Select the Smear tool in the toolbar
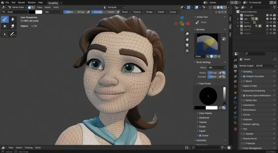The height and width of the screenshot is (153, 278). pyautogui.click(x=13, y=26)
